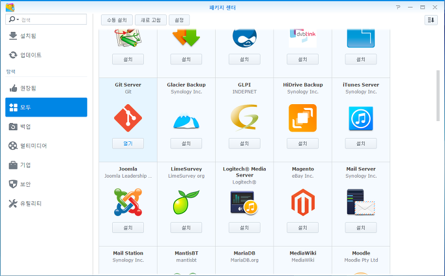
Task: Install Joomla package
Action: pos(128,227)
